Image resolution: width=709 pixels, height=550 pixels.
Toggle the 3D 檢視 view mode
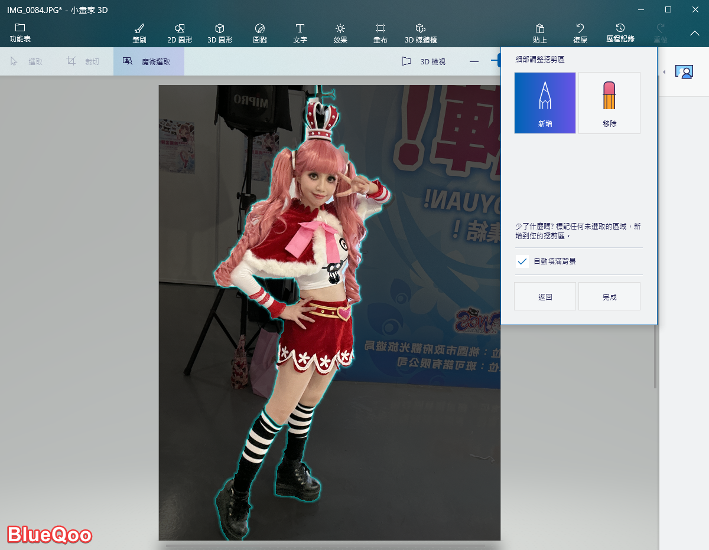click(x=424, y=61)
